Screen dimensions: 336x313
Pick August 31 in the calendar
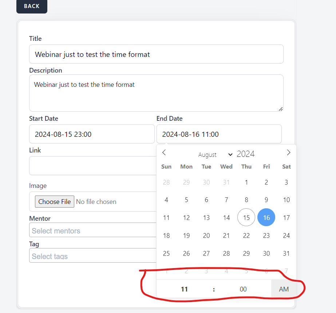[286, 254]
